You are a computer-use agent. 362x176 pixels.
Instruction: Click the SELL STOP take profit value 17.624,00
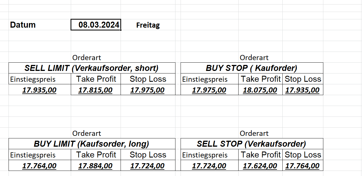[x=260, y=166]
